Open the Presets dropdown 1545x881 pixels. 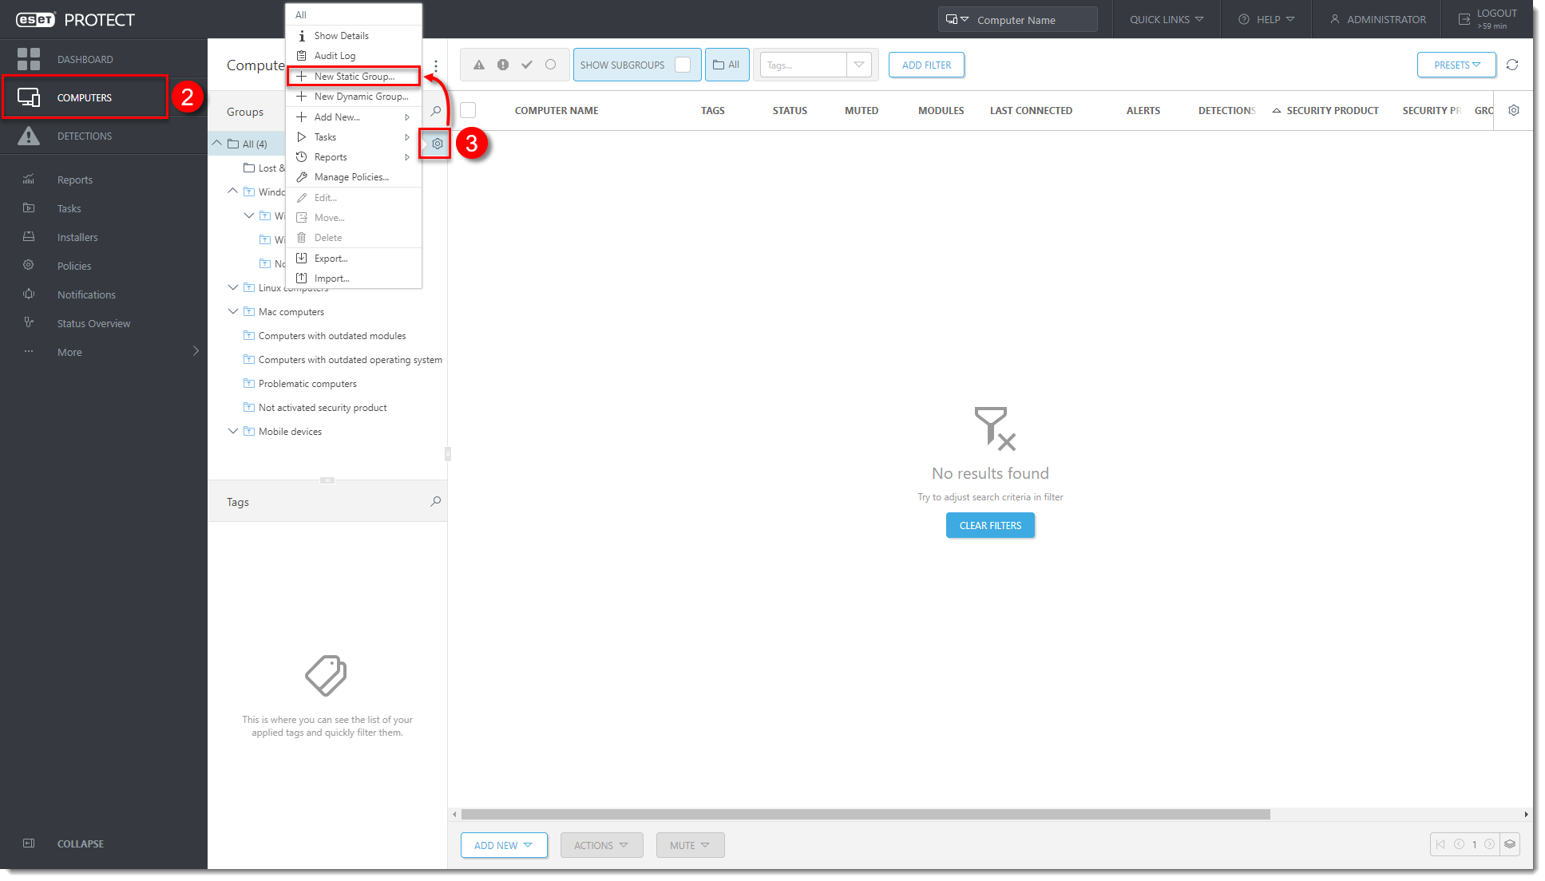pos(1456,65)
